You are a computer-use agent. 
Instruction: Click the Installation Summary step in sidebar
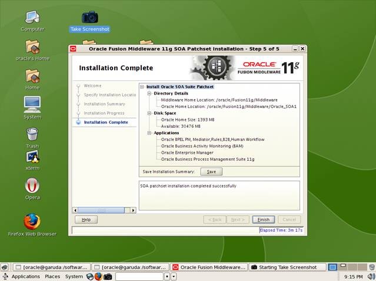tap(104, 104)
